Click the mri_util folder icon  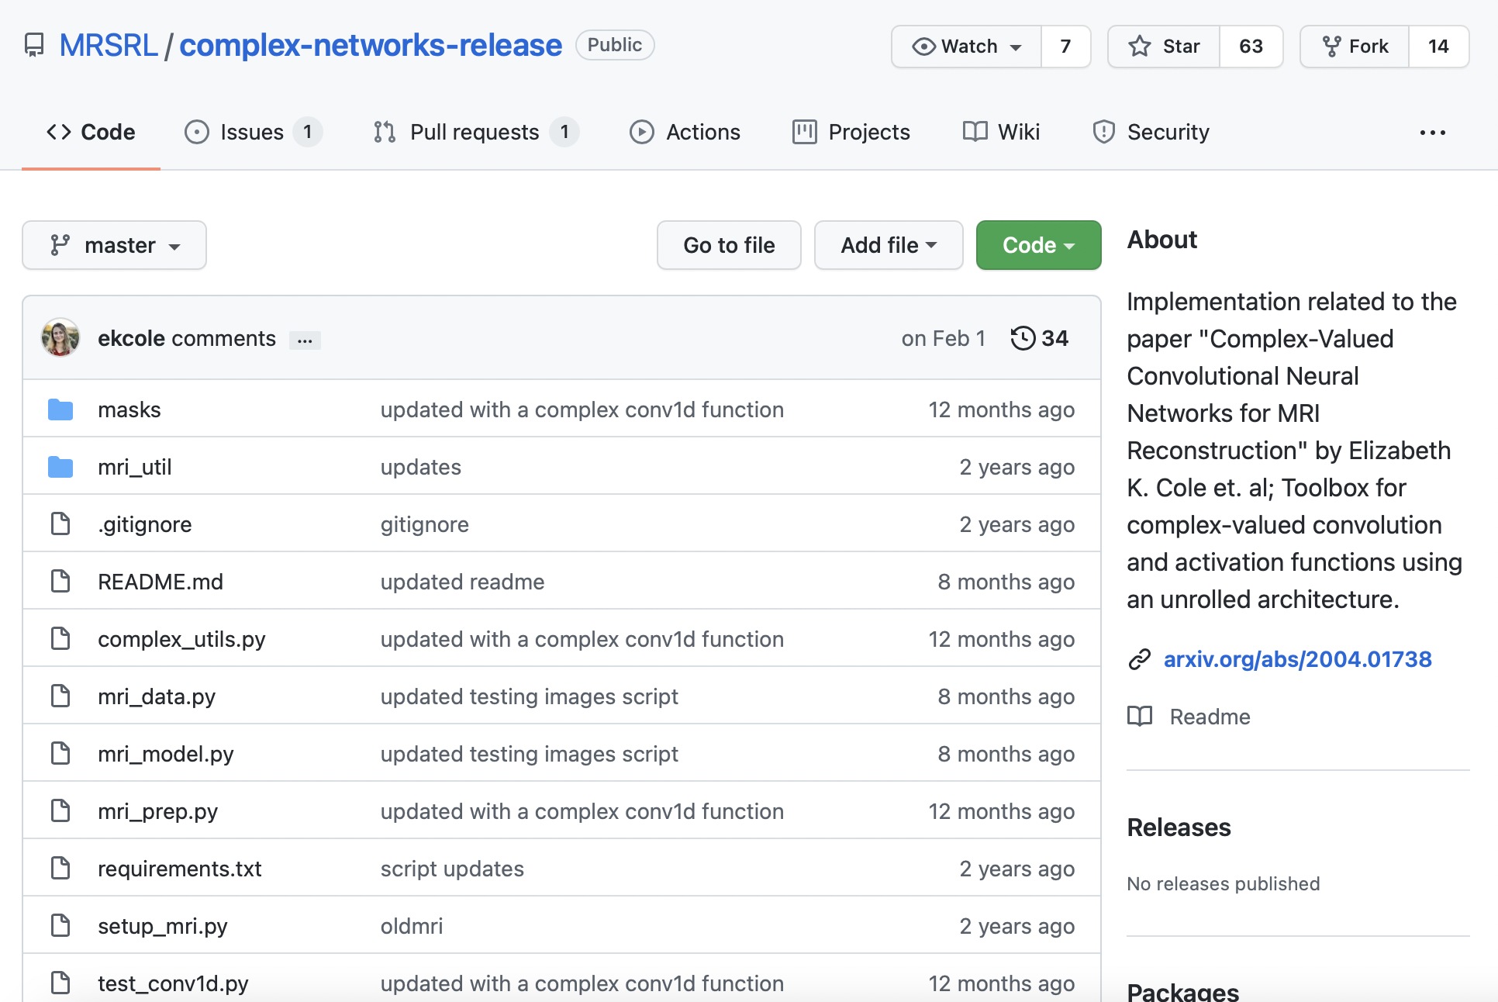[x=60, y=467]
